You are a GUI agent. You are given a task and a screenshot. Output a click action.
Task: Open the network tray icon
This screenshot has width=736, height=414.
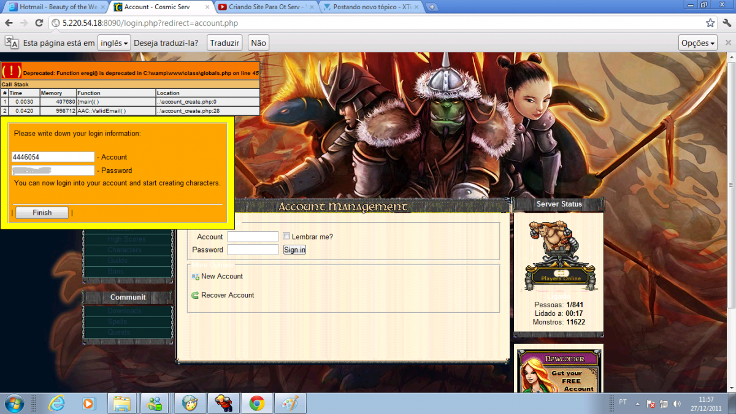point(664,404)
